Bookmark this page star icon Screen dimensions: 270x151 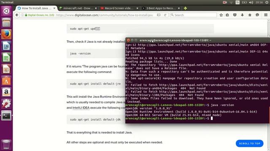(221, 15)
